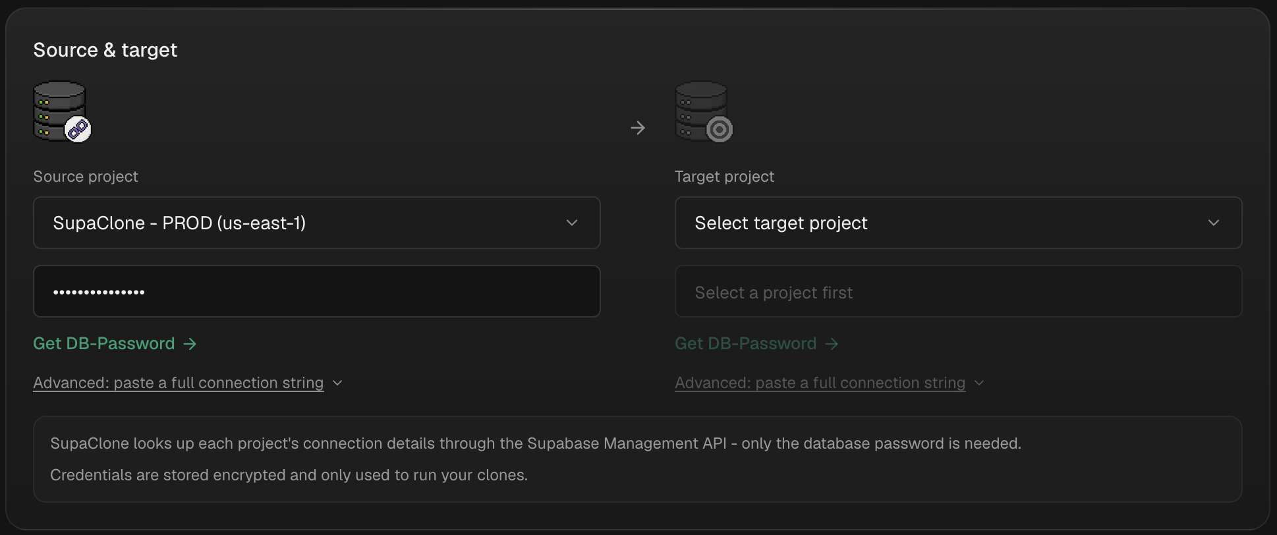Click the 'Credentials are stored encrypted' note
The height and width of the screenshot is (535, 1277).
pos(289,475)
